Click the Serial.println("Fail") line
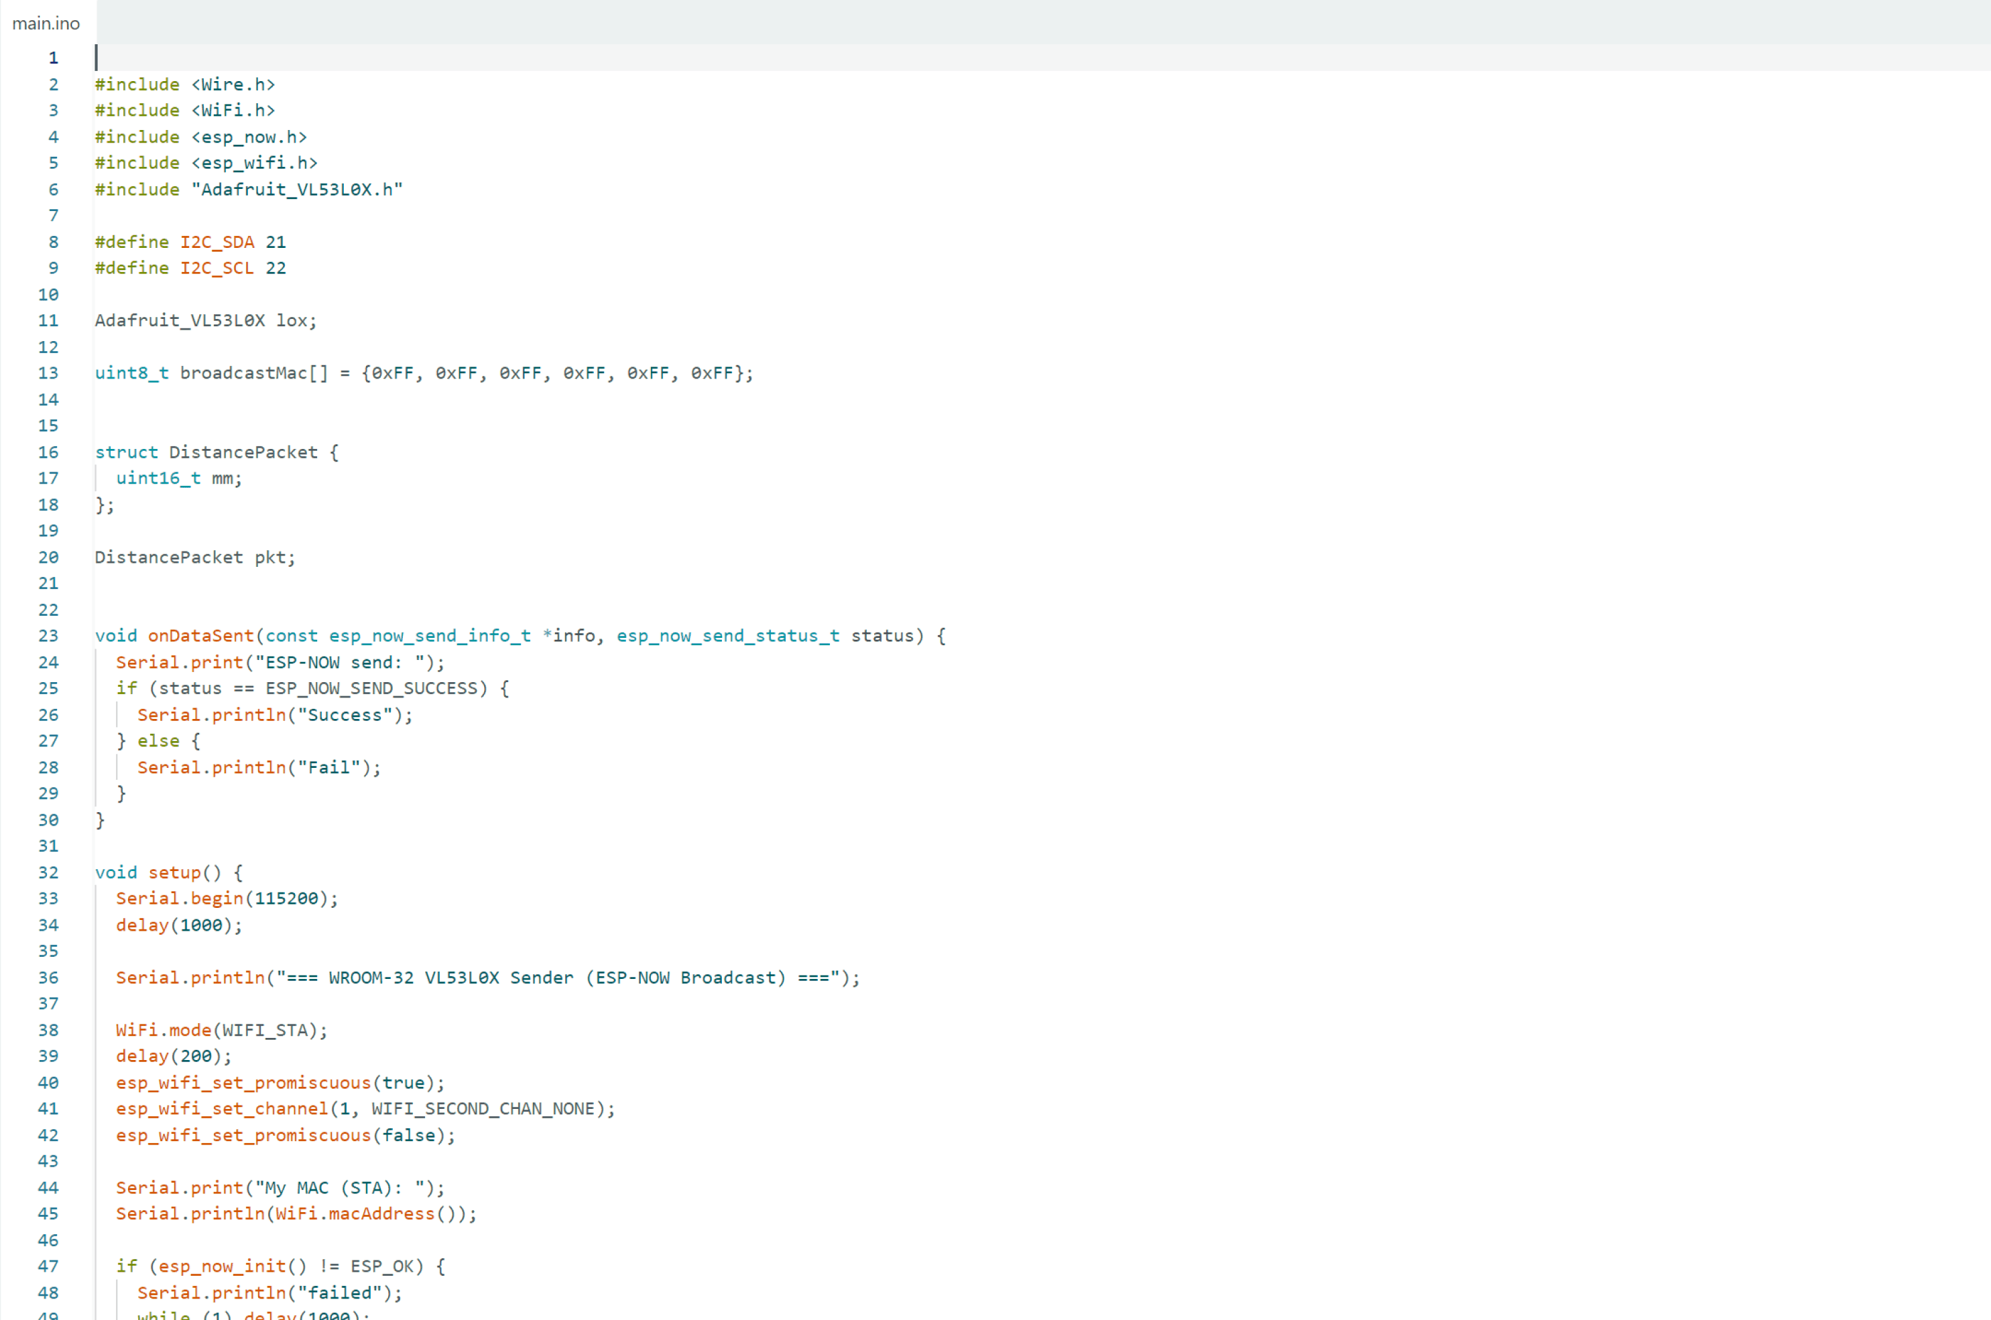Viewport: 1991px width, 1320px height. (x=259, y=768)
